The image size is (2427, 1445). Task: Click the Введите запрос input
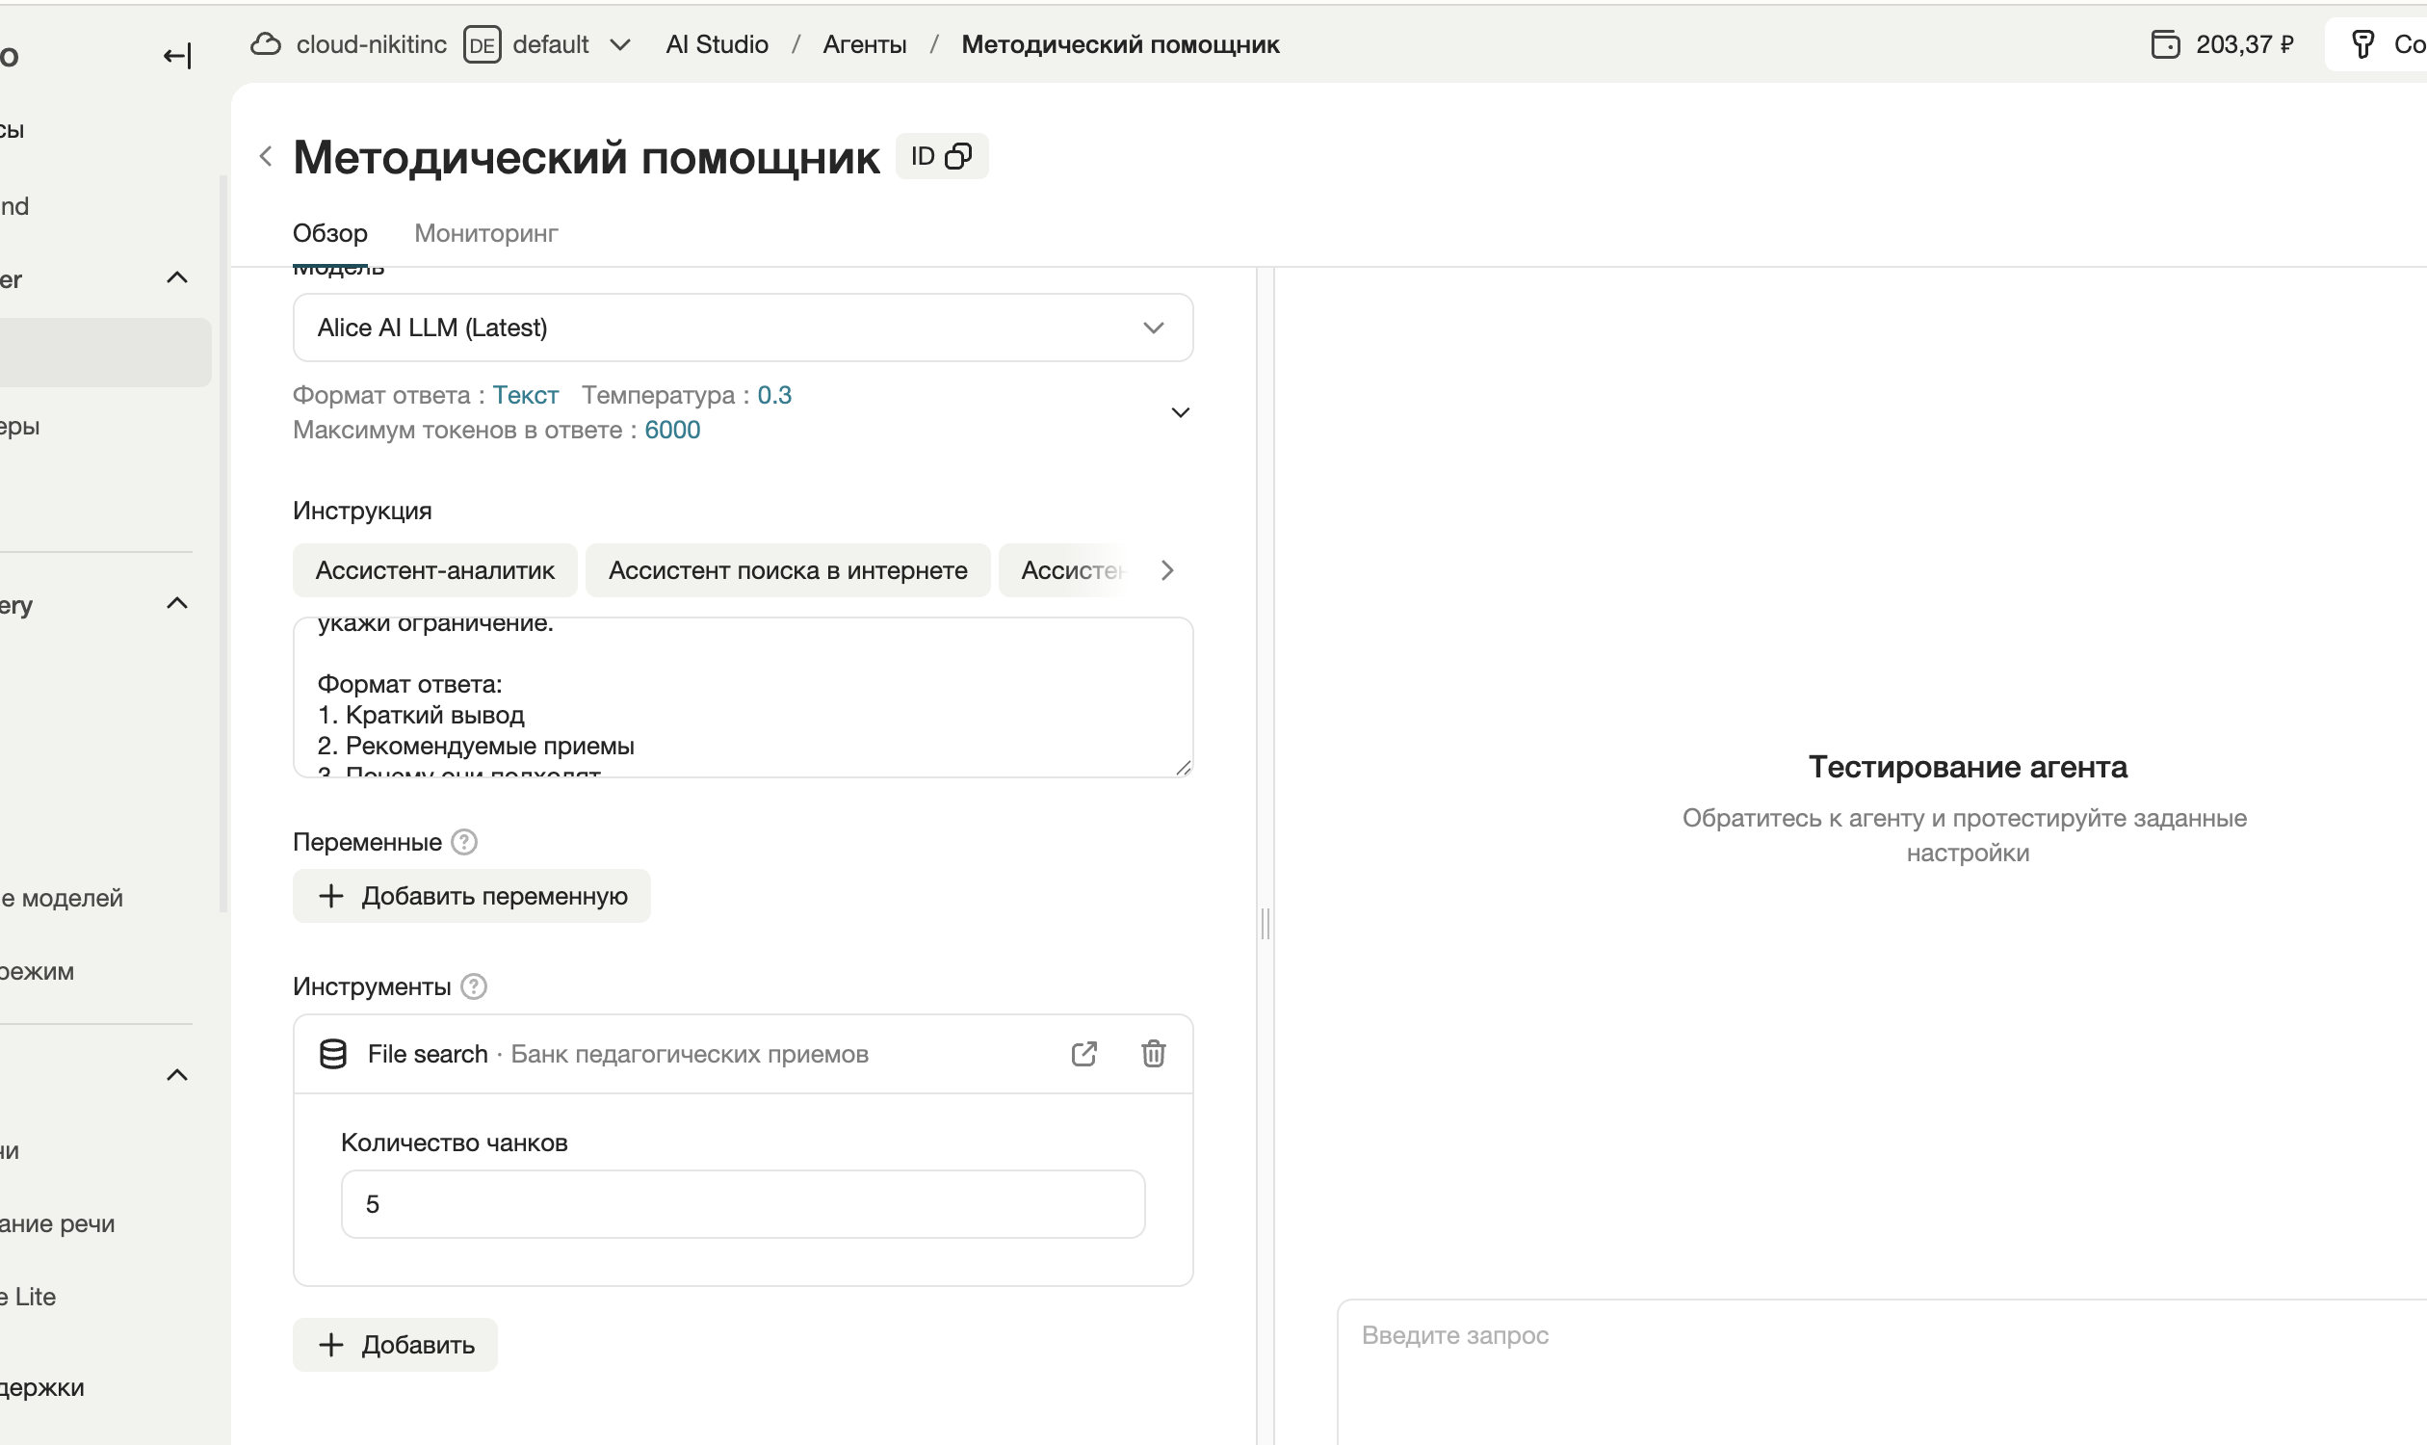click(1881, 1371)
